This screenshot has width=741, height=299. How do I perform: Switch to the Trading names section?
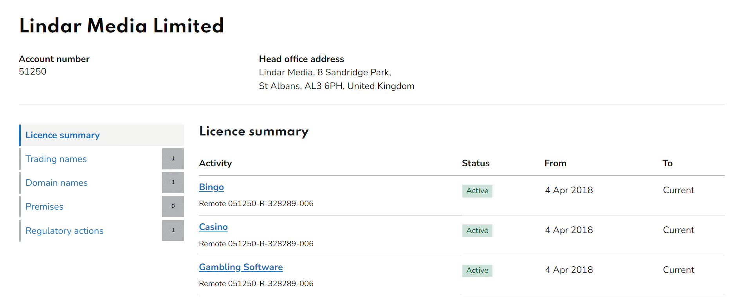point(56,159)
